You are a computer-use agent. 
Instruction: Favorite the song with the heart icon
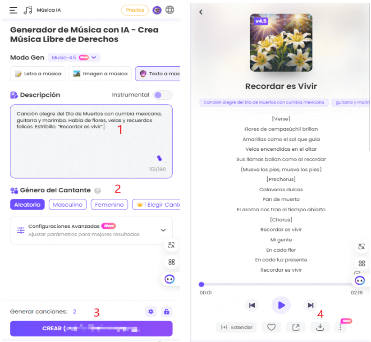pyautogui.click(x=271, y=327)
